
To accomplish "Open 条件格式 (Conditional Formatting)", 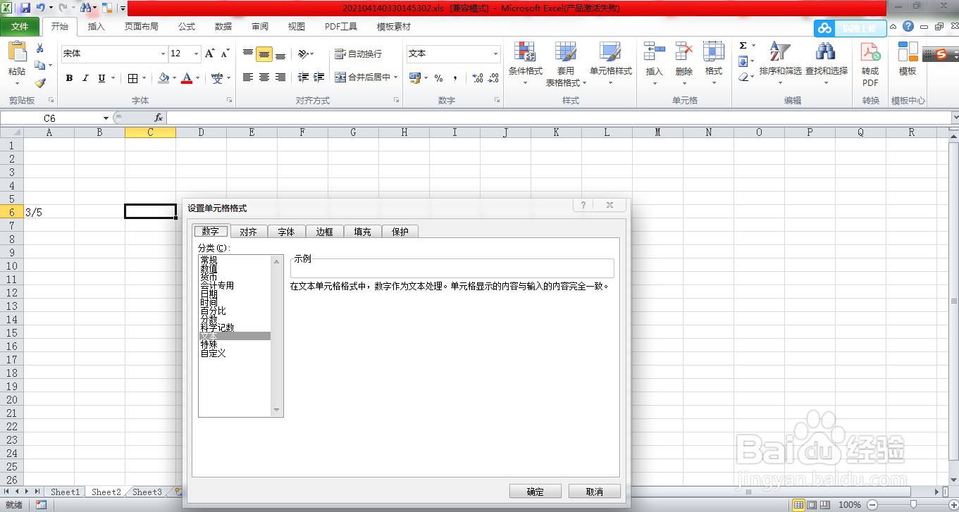I will (x=526, y=63).
